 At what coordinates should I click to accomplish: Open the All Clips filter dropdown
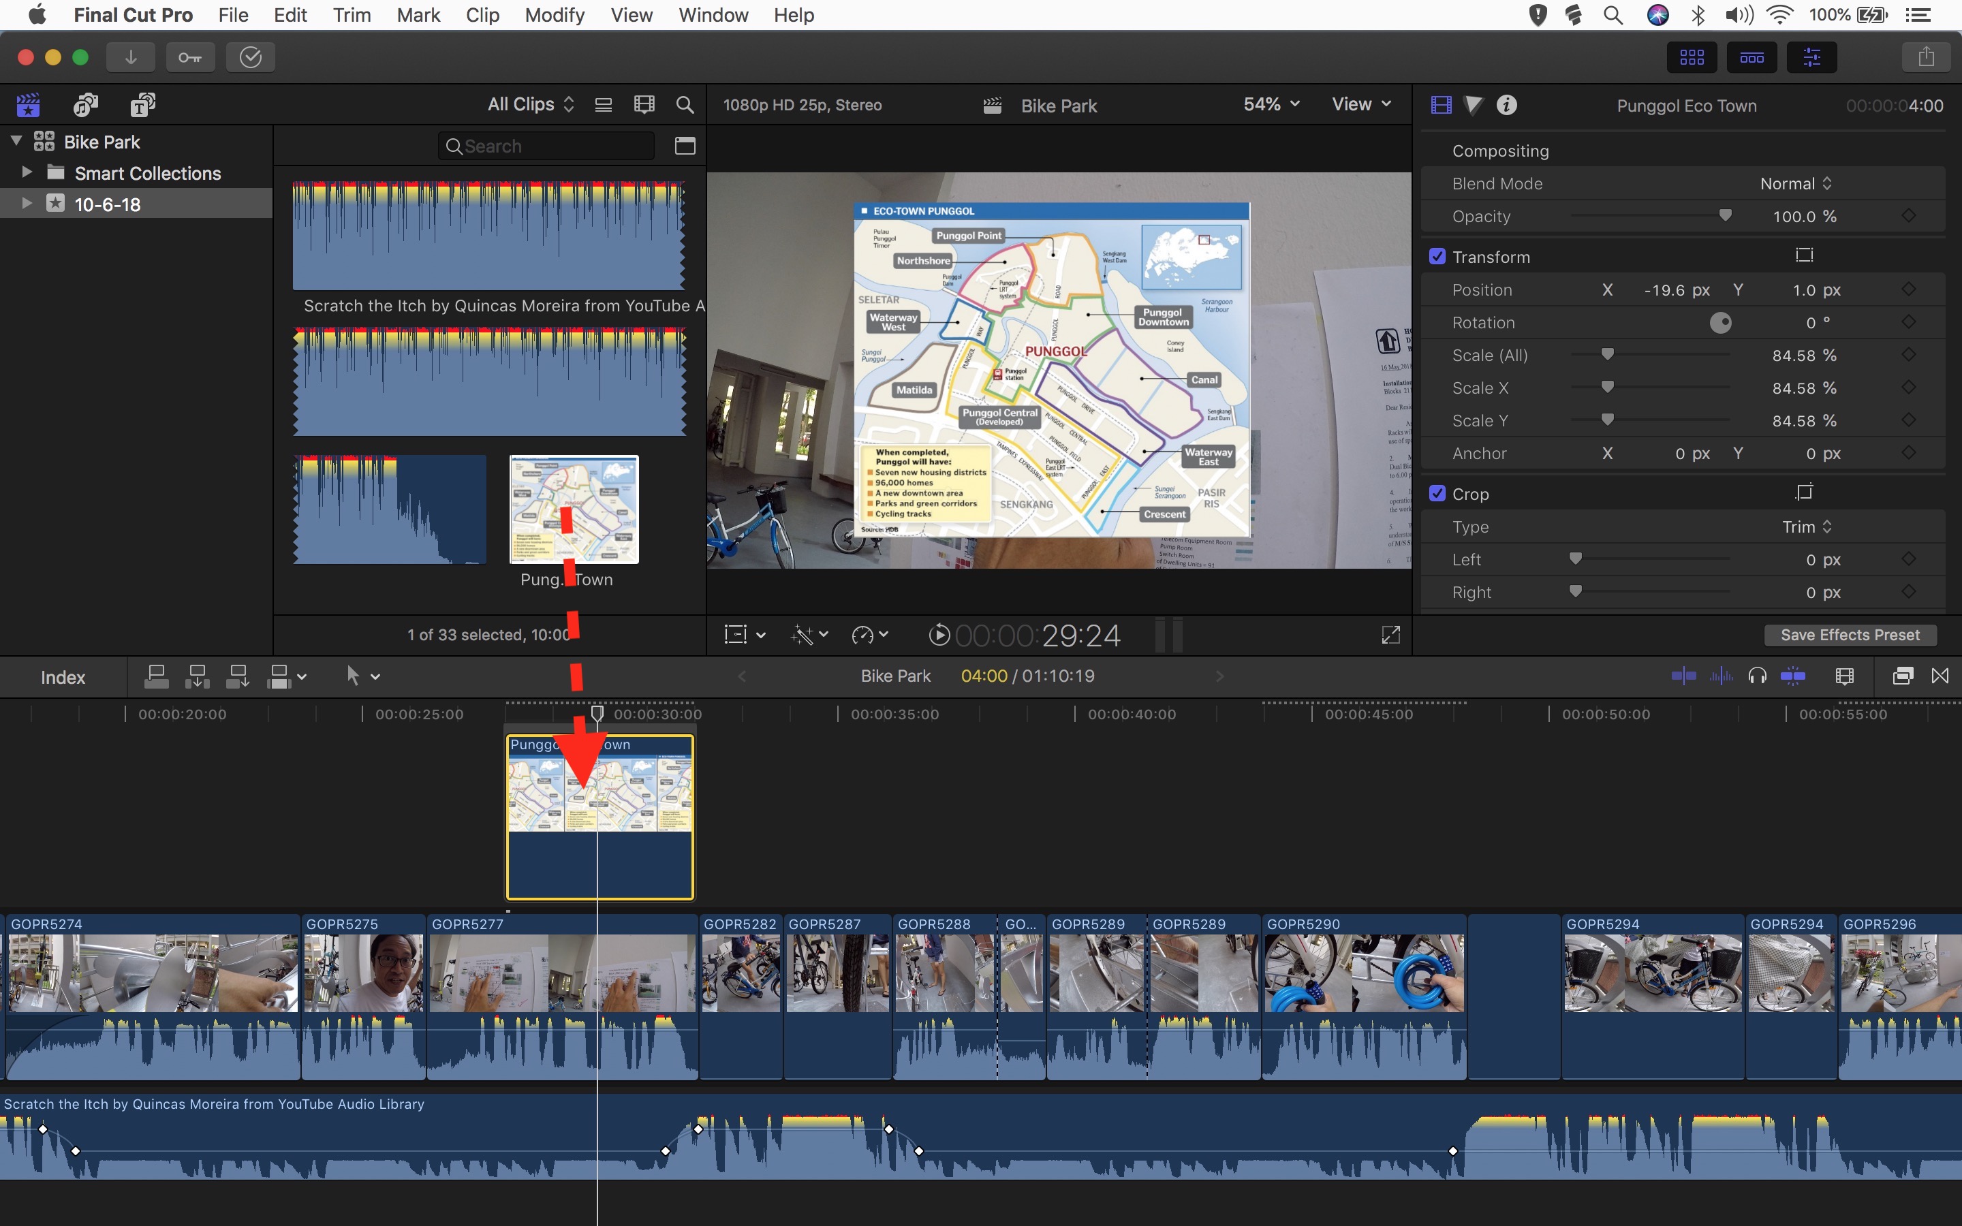[531, 105]
